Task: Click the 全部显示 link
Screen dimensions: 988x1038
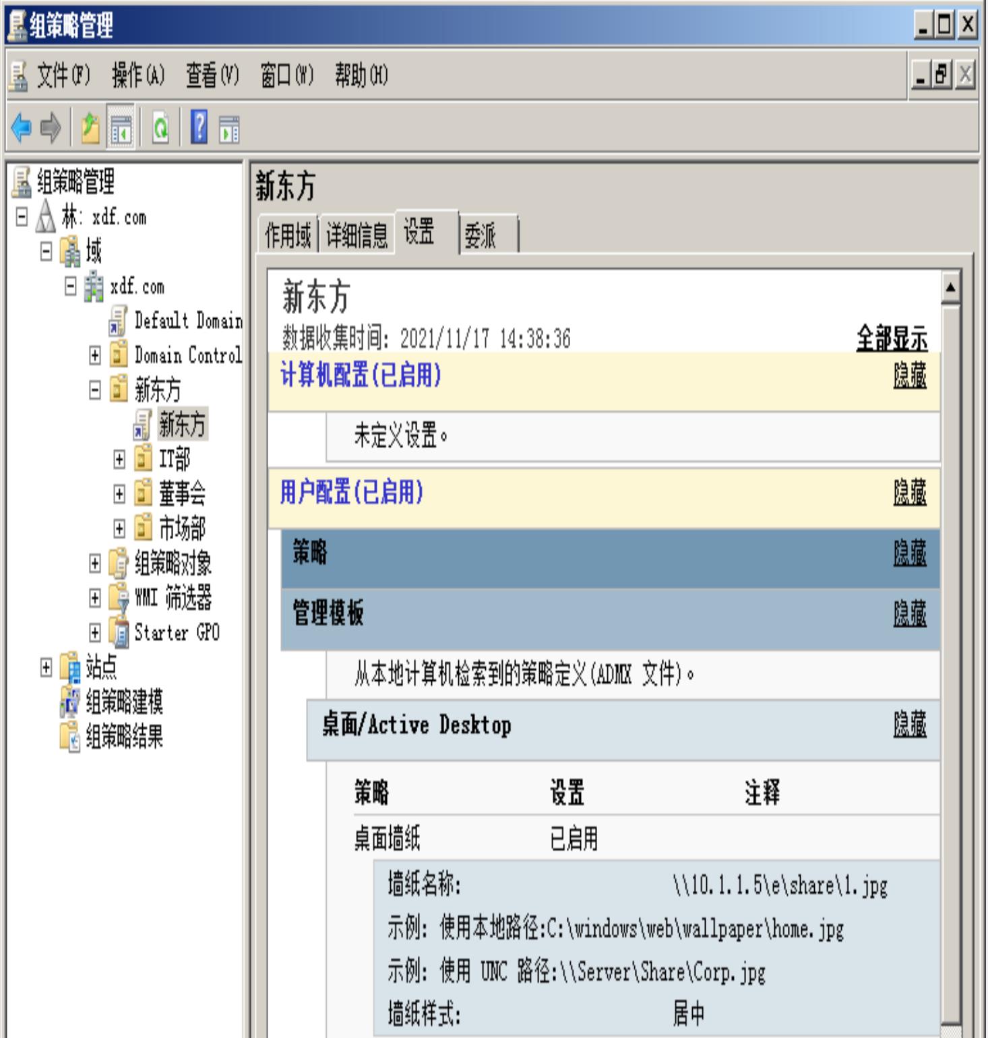Action: (x=892, y=338)
